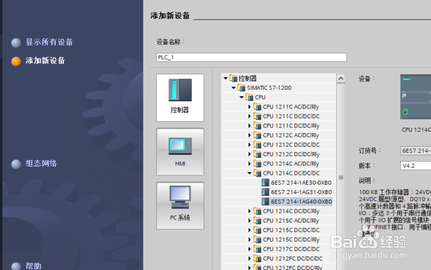
Task: Click the CPU 1214C device preview image
Action: 415,97
